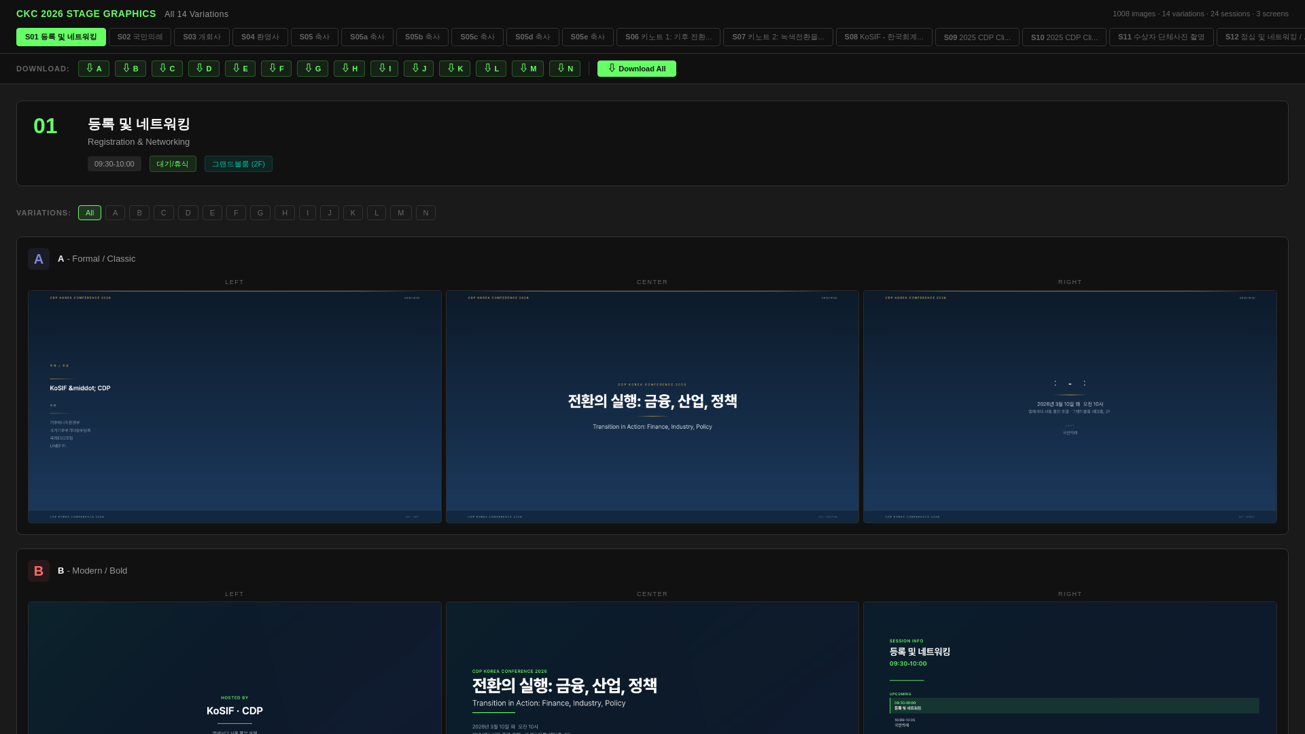Select the S01 등록 및 네트워킹 session tab
This screenshot has height=734, width=1305.
[x=61, y=37]
